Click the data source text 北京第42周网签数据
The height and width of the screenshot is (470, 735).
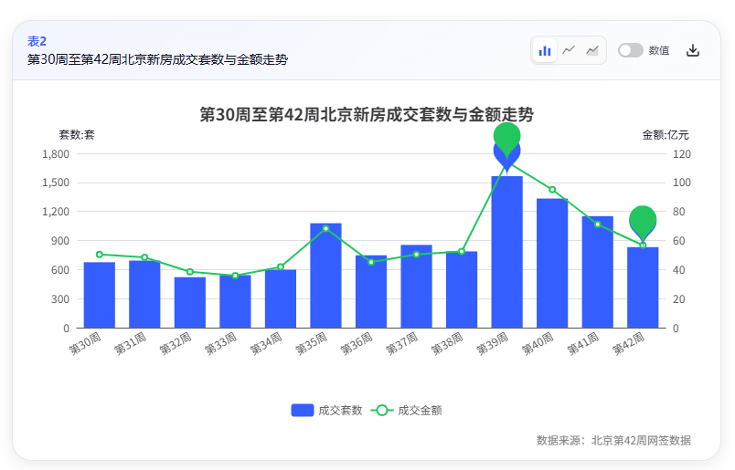[641, 440]
